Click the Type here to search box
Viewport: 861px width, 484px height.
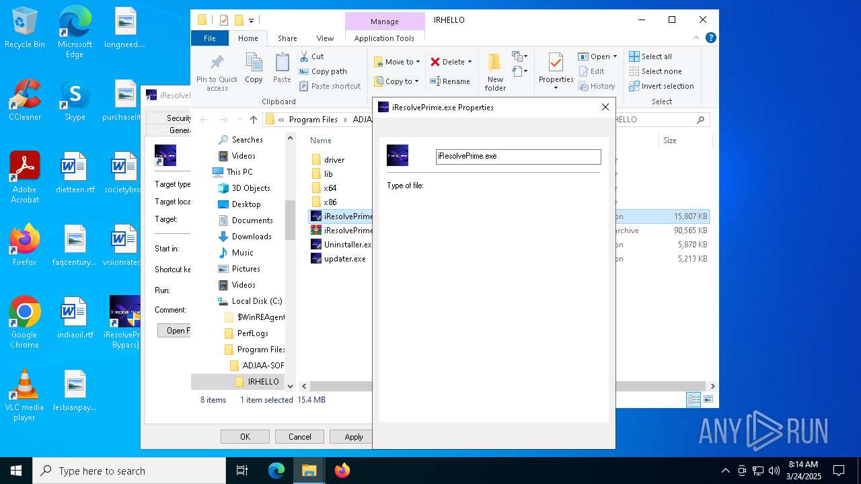129,471
